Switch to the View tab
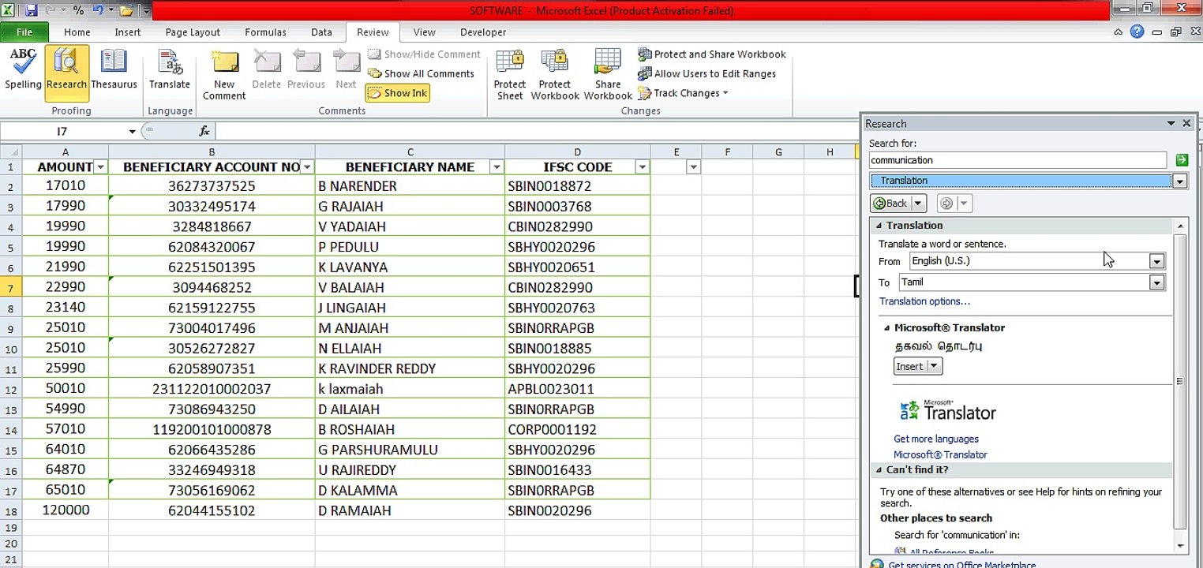 pyautogui.click(x=425, y=32)
